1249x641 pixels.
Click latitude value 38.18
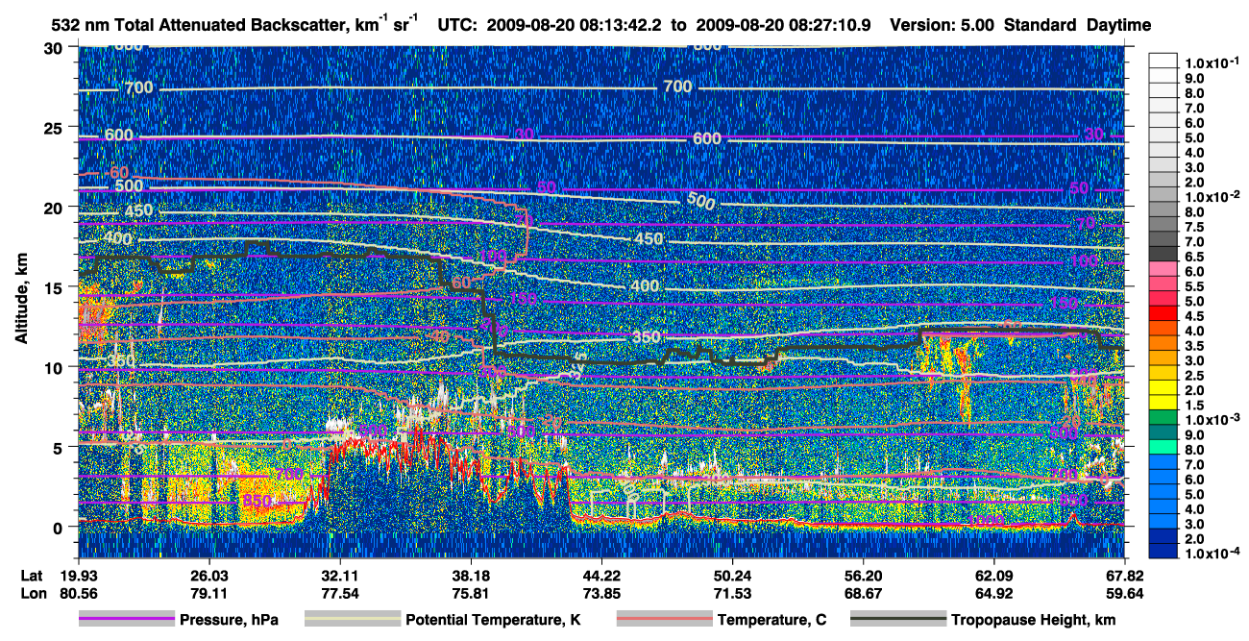[x=470, y=575]
